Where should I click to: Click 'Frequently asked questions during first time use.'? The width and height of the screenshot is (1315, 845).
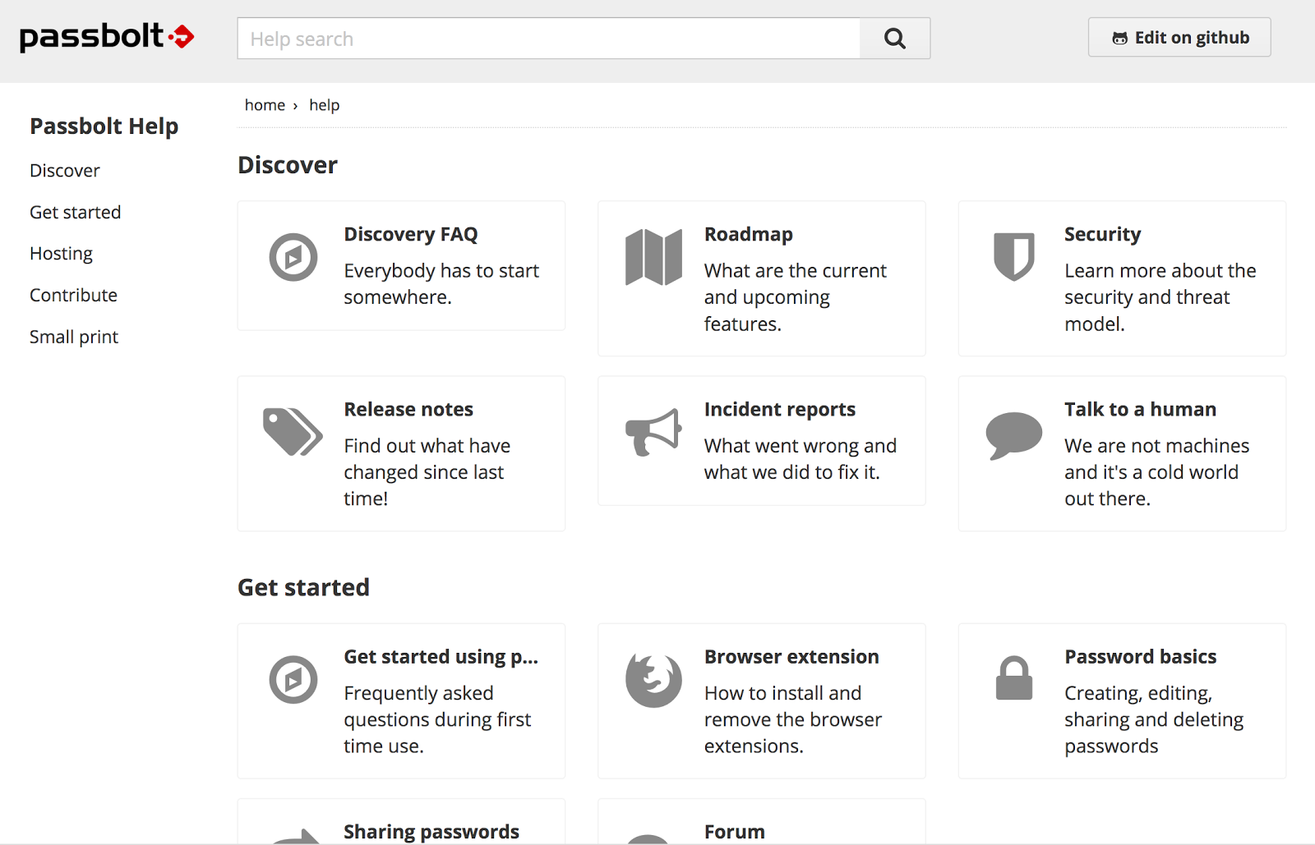click(437, 720)
